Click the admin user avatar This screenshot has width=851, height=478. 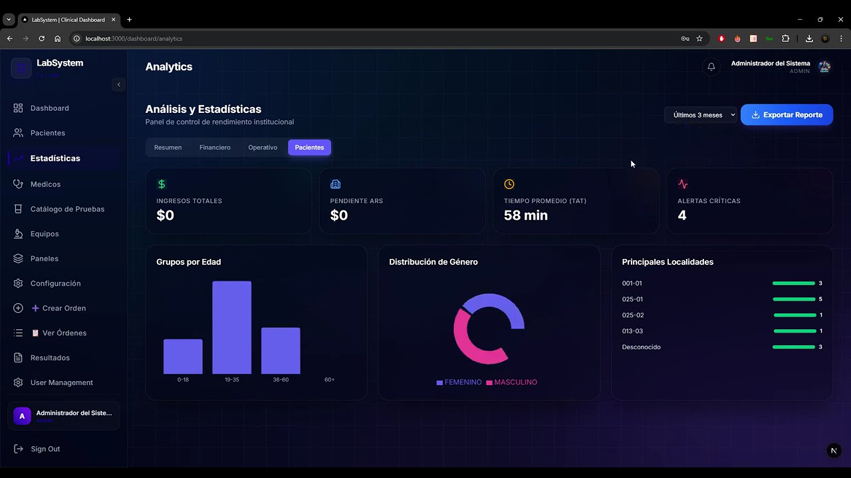coord(824,66)
